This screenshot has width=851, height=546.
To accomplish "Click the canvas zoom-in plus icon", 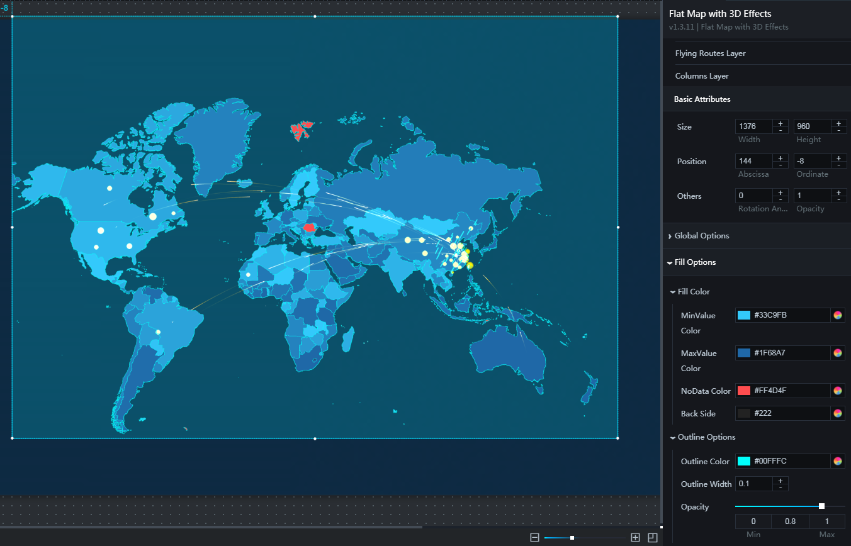I will (x=635, y=537).
